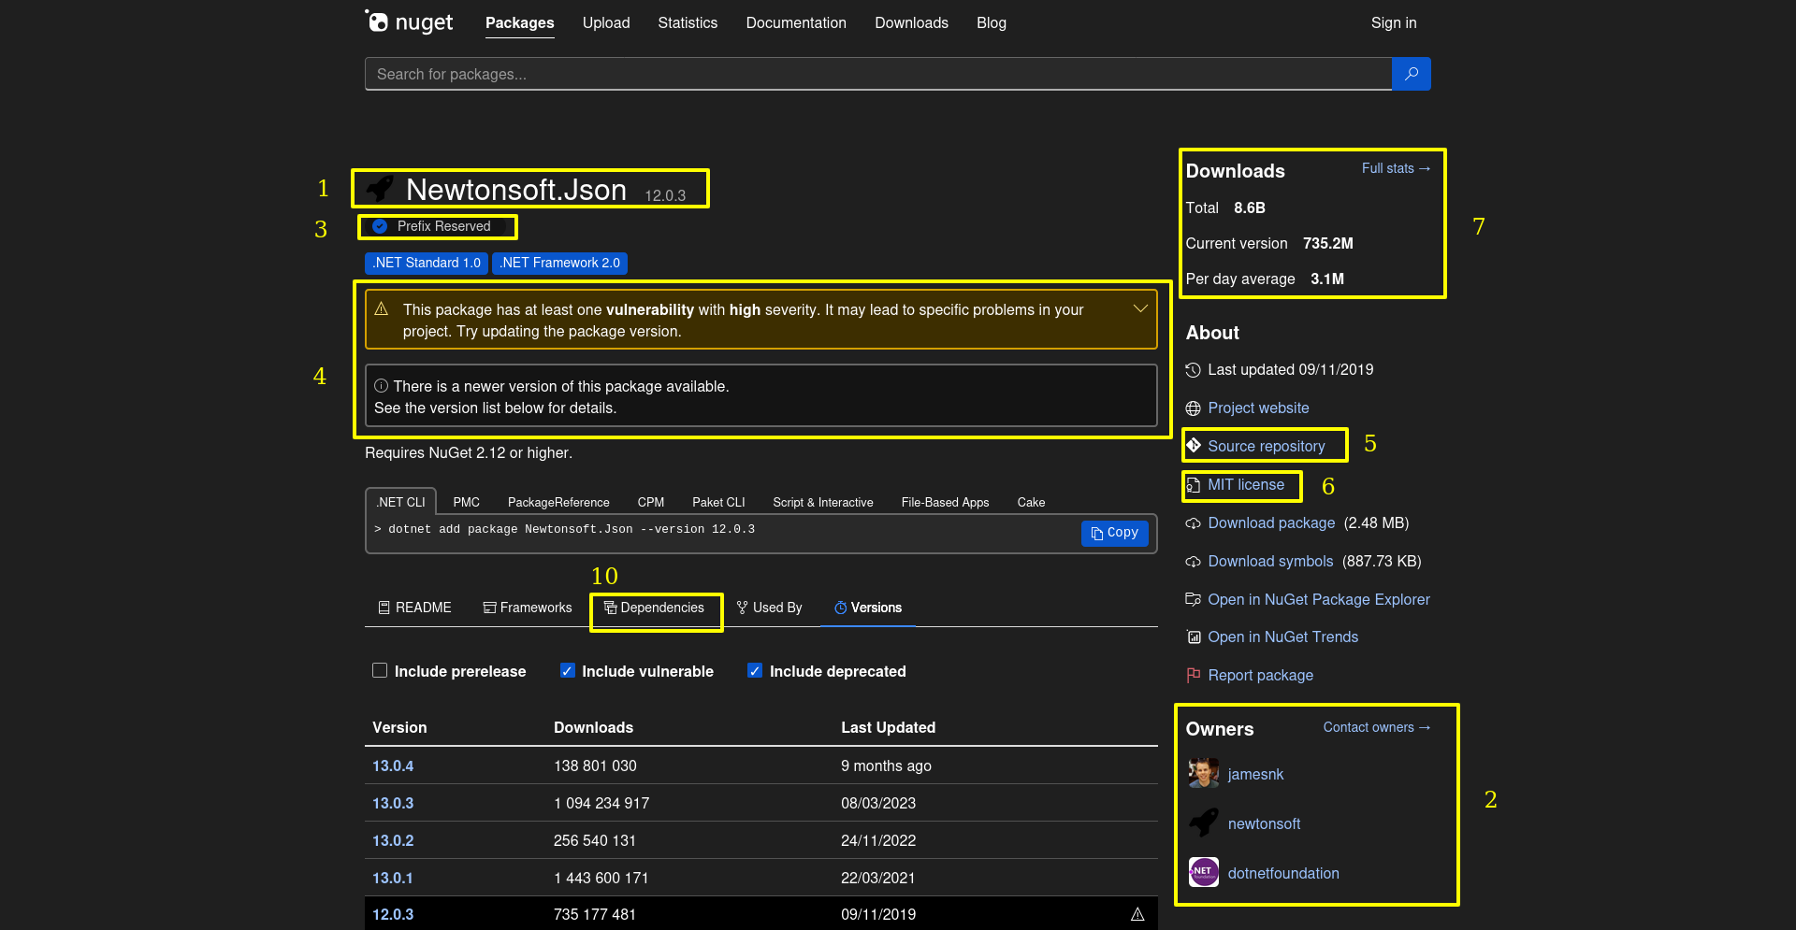Focus the Search for packages field

(878, 74)
